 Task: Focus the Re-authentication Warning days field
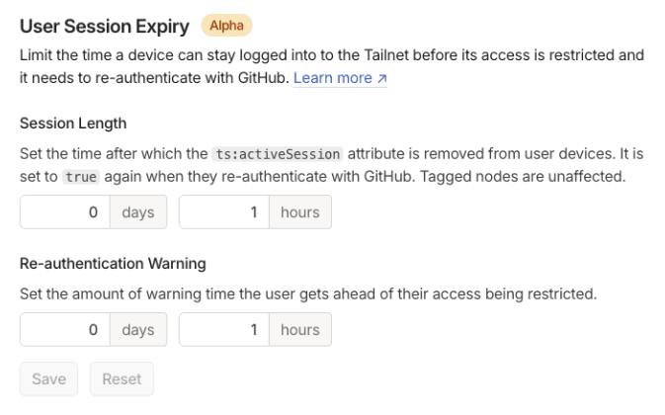pos(64,330)
